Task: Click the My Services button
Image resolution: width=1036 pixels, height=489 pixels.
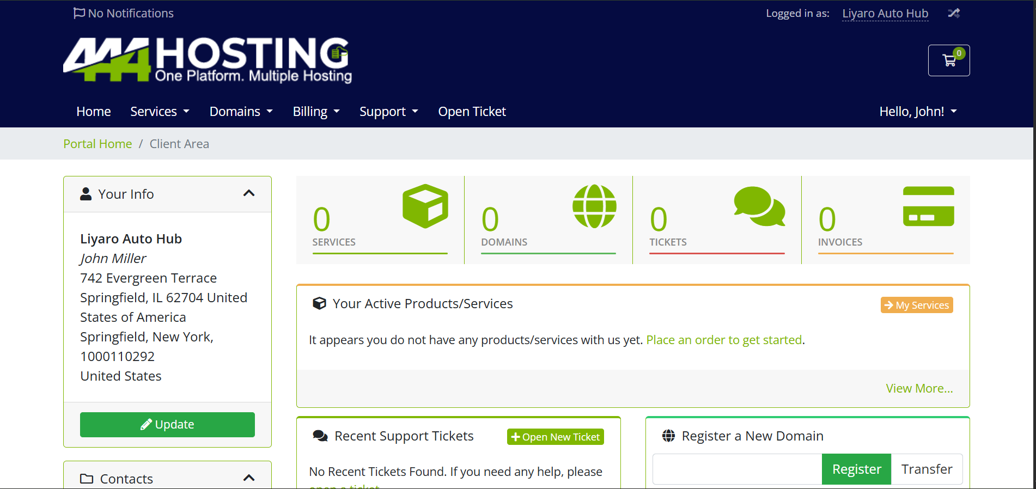Action: 916,305
